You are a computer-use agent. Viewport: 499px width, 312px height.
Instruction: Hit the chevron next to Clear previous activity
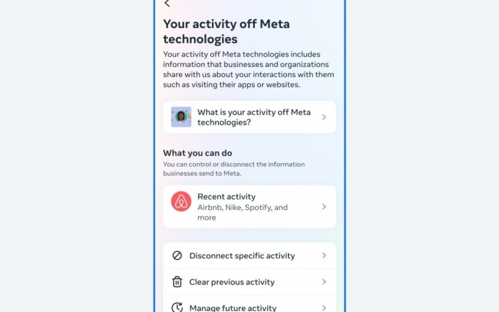(x=324, y=282)
